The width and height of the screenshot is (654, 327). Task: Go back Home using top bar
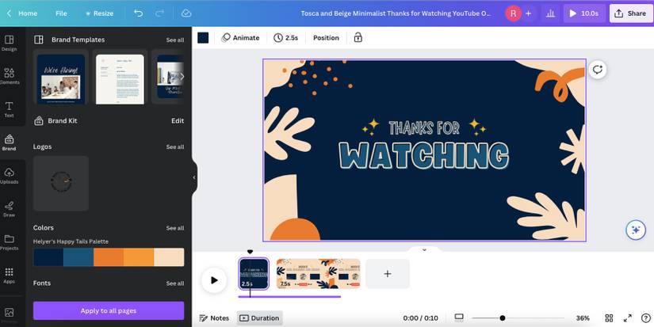coord(21,13)
